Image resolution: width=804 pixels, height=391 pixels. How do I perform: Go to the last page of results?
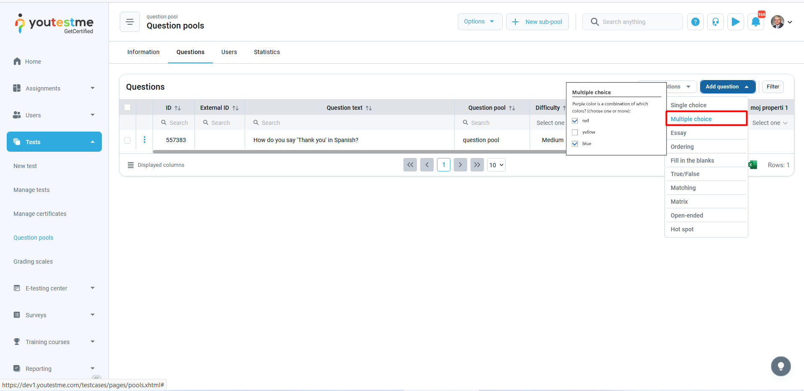point(477,165)
